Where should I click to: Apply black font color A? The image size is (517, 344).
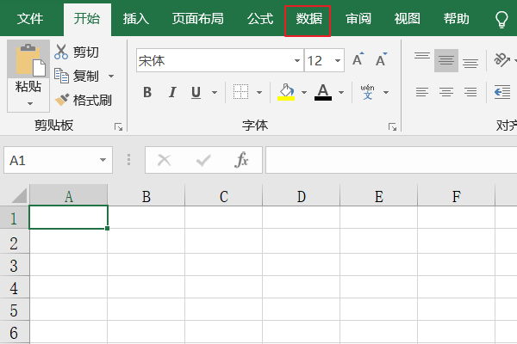[323, 92]
